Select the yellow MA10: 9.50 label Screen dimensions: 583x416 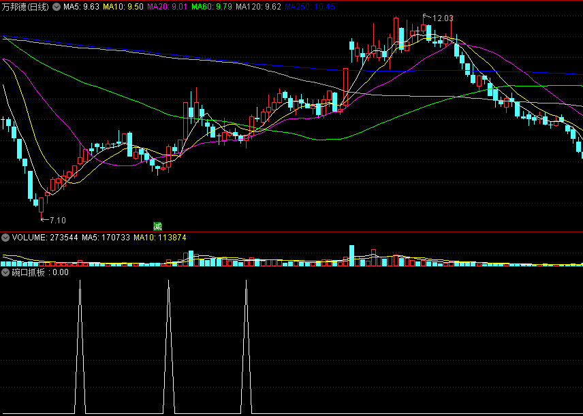(x=123, y=7)
